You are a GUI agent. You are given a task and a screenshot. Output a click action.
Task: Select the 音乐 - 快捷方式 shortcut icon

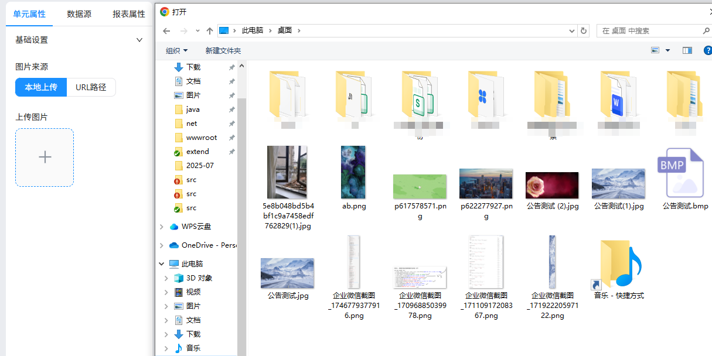tap(618, 263)
